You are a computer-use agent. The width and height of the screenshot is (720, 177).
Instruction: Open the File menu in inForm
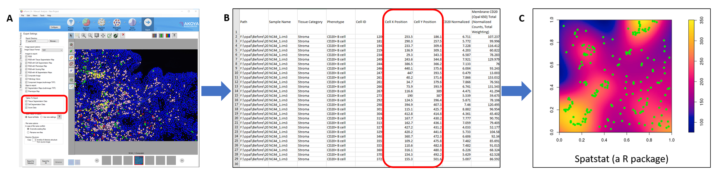pyautogui.click(x=22, y=15)
